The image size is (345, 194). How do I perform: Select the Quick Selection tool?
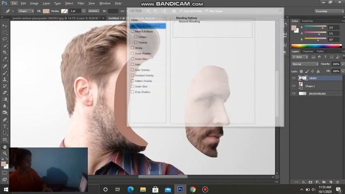coord(5,46)
